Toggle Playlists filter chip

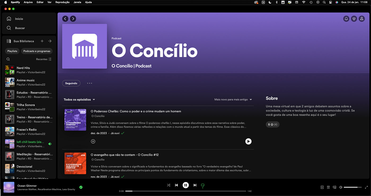coord(12,51)
